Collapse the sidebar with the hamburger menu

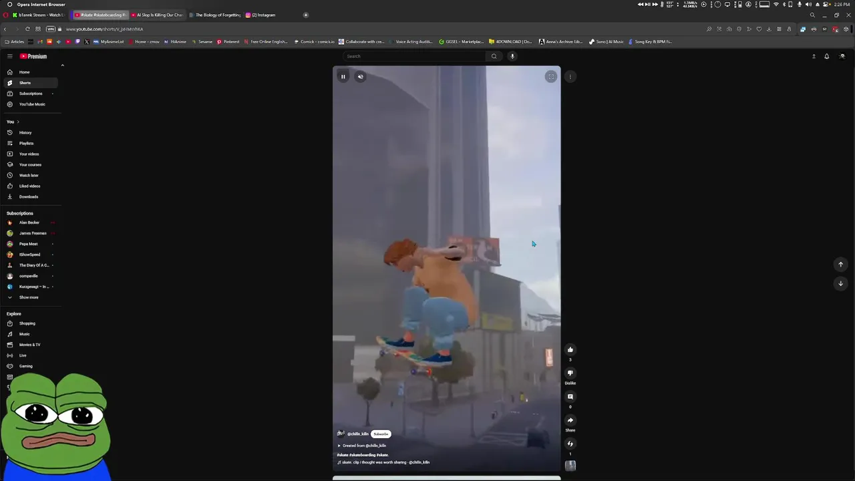9,56
